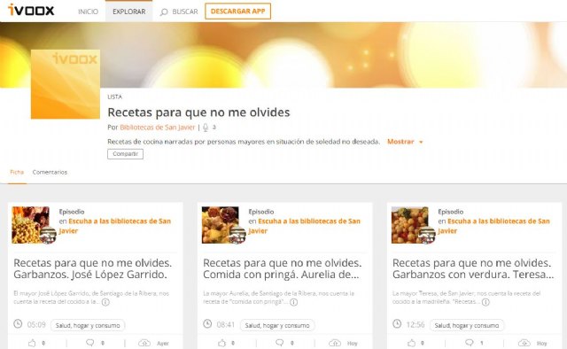Click the Descargar App button
Image resolution: width=567 pixels, height=349 pixels.
coord(238,12)
